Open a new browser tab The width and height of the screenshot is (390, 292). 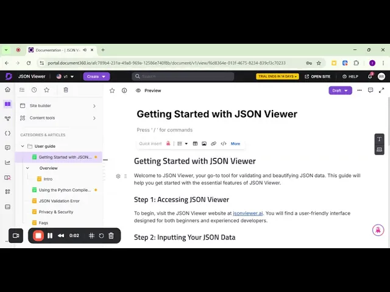click(x=103, y=50)
